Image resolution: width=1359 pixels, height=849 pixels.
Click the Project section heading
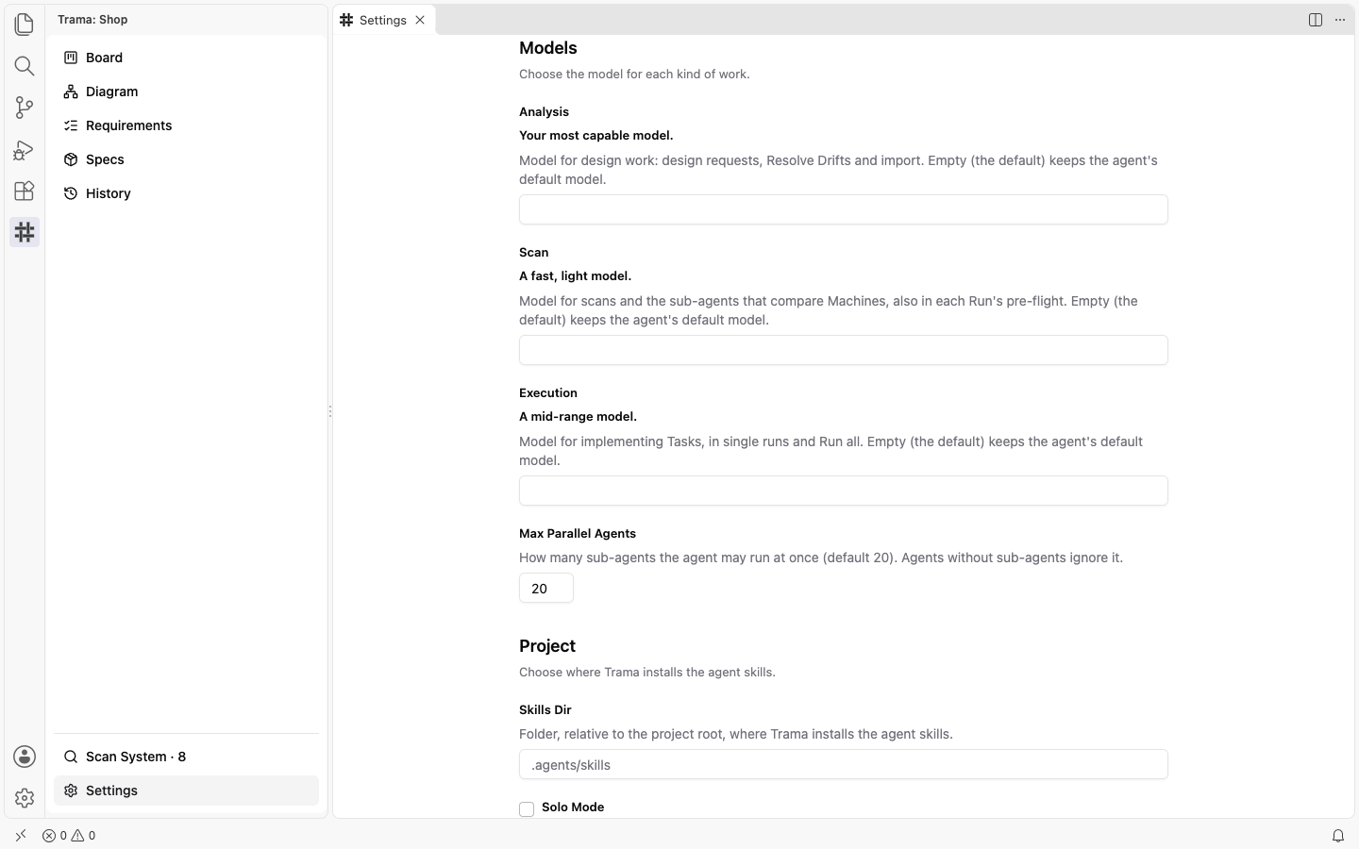547,646
